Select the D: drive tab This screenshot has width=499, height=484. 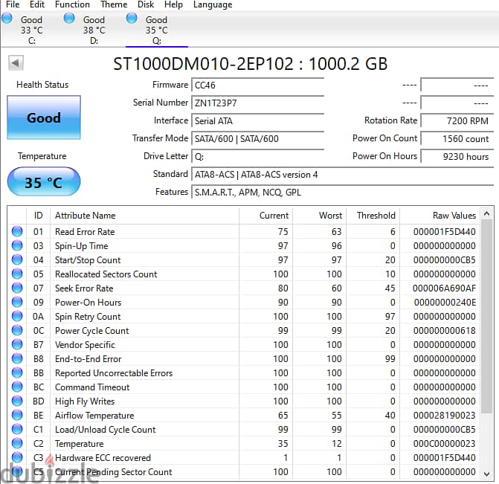pyautogui.click(x=94, y=30)
